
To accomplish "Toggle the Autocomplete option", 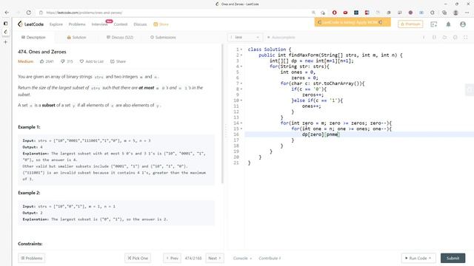I will tap(281, 38).
